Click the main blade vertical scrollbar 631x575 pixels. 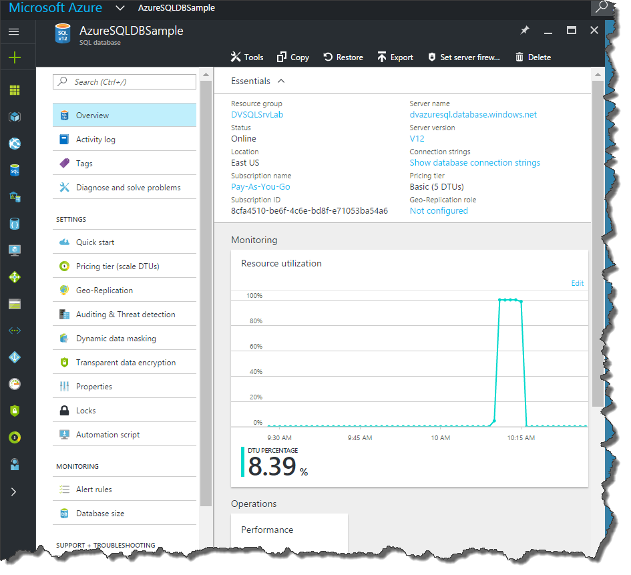click(598, 244)
